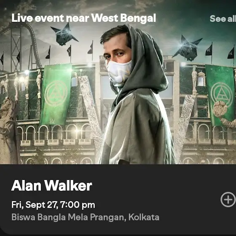Viewport: 236px width, 236px height.
Task: Tap the left flying drone in the poster
Action: [x=64, y=35]
